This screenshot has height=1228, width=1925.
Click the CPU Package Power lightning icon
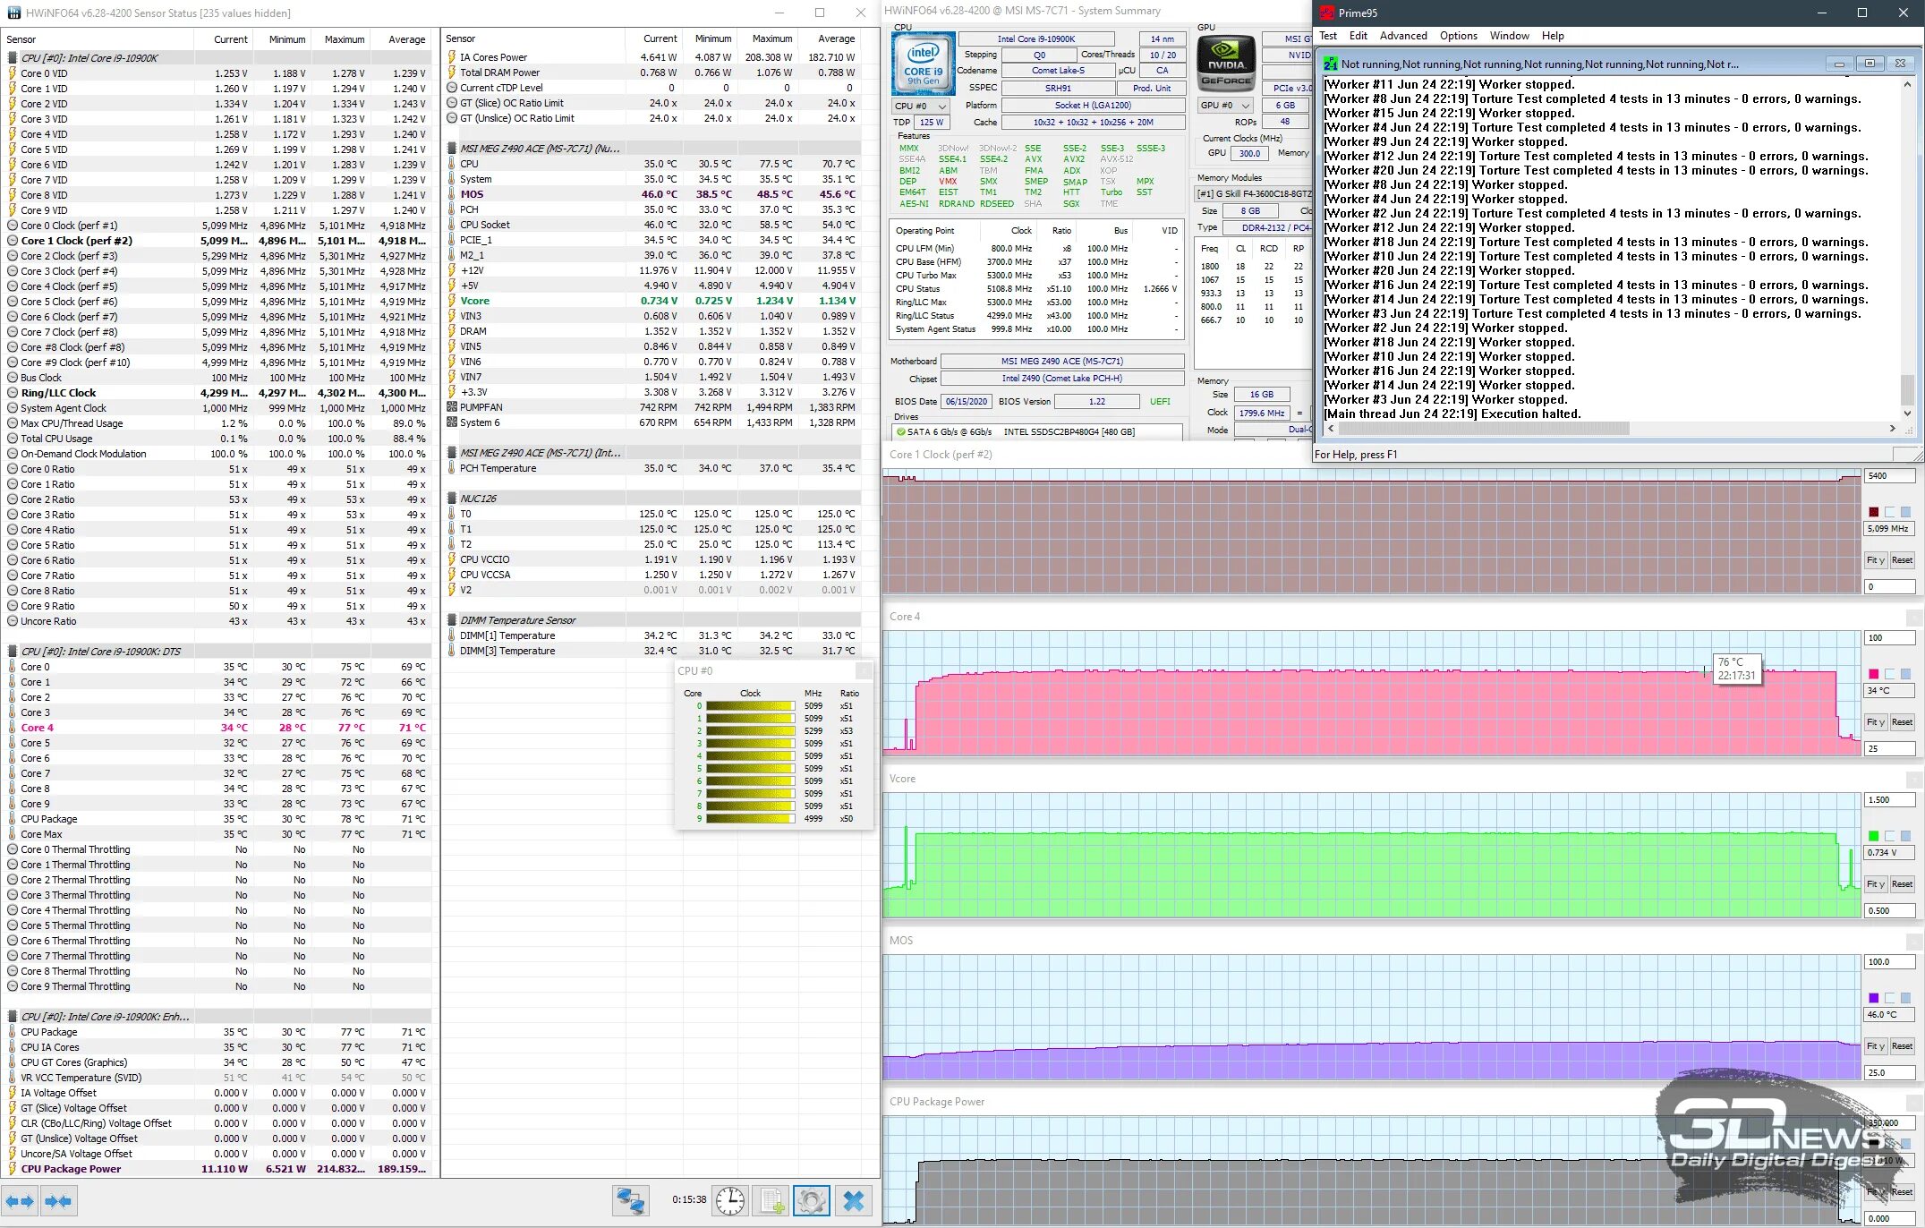[13, 1169]
